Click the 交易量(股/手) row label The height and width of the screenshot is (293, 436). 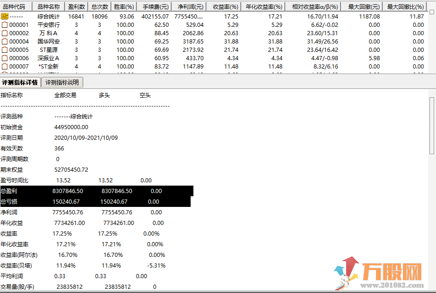[17, 287]
